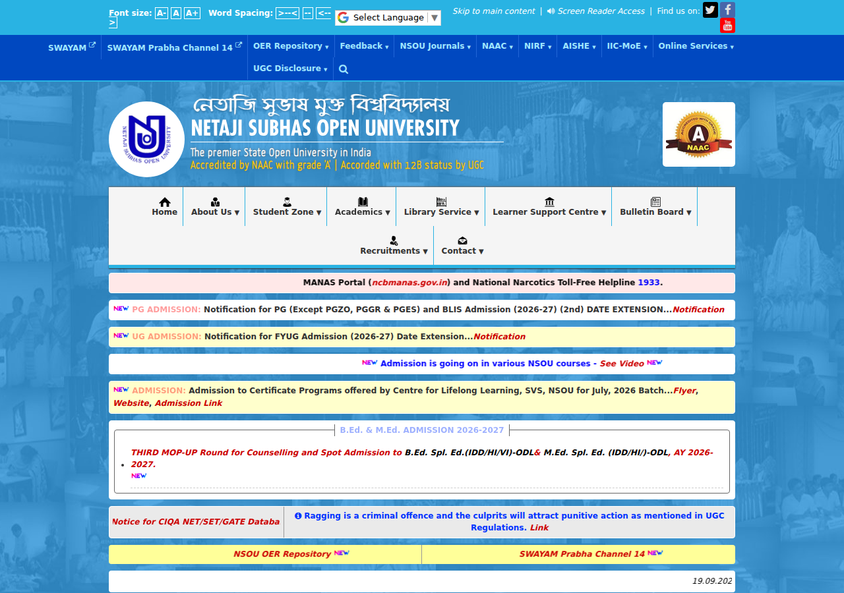Viewport: 844px width, 593px height.
Task: Open the Centre for Lifelong Learning Website link
Action: [131, 403]
